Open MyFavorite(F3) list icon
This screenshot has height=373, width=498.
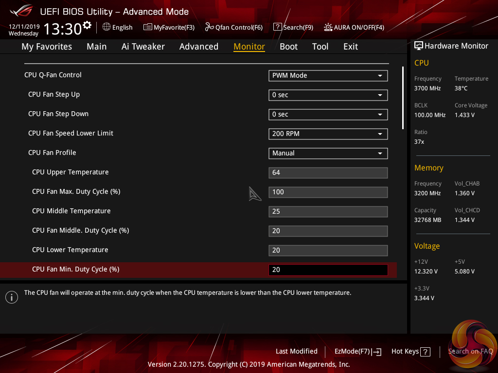[148, 27]
